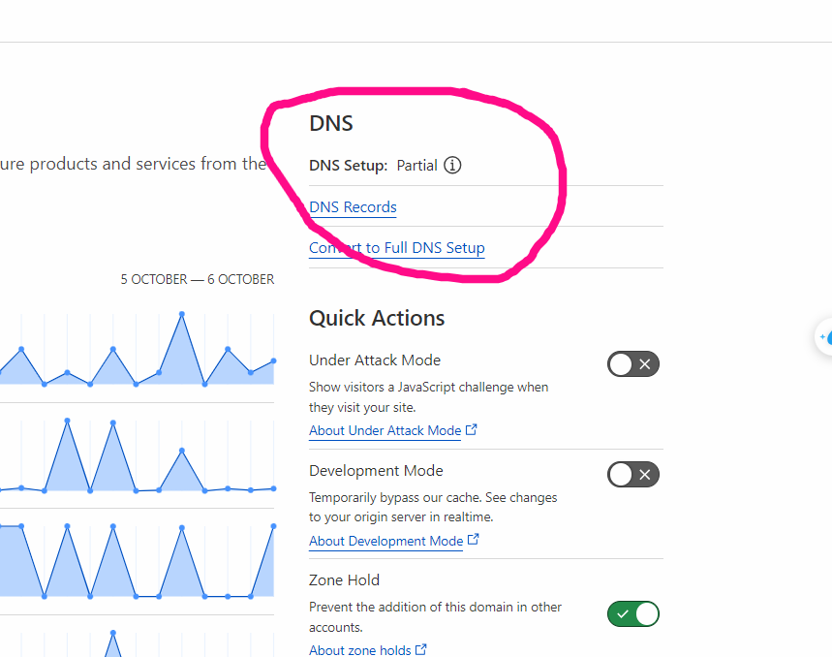Open the About zone holds link
The height and width of the screenshot is (657, 832).
(x=359, y=650)
